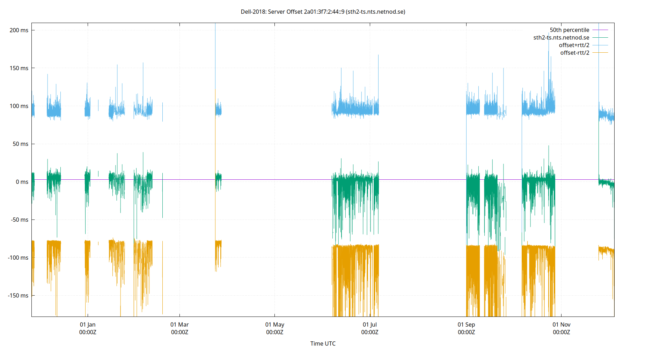Screen dimensions: 646x349
Task: Toggle visibility of 'offset+rtt/2' series
Action: [574, 45]
